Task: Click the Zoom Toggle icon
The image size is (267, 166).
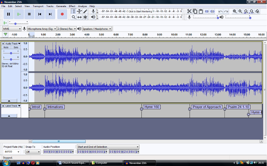Action: point(257,11)
